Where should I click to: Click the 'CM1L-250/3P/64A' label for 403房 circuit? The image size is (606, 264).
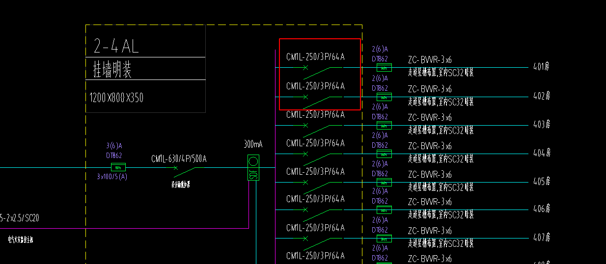click(315, 114)
